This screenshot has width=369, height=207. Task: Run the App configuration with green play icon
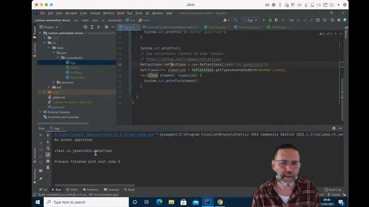263,20
